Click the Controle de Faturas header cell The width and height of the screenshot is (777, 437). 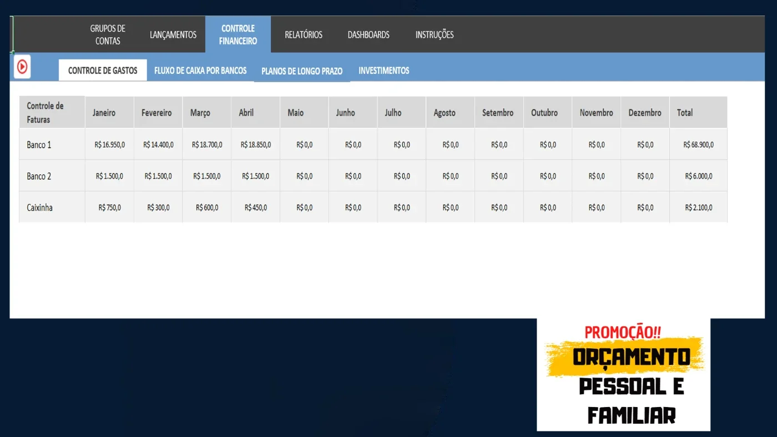tap(52, 113)
